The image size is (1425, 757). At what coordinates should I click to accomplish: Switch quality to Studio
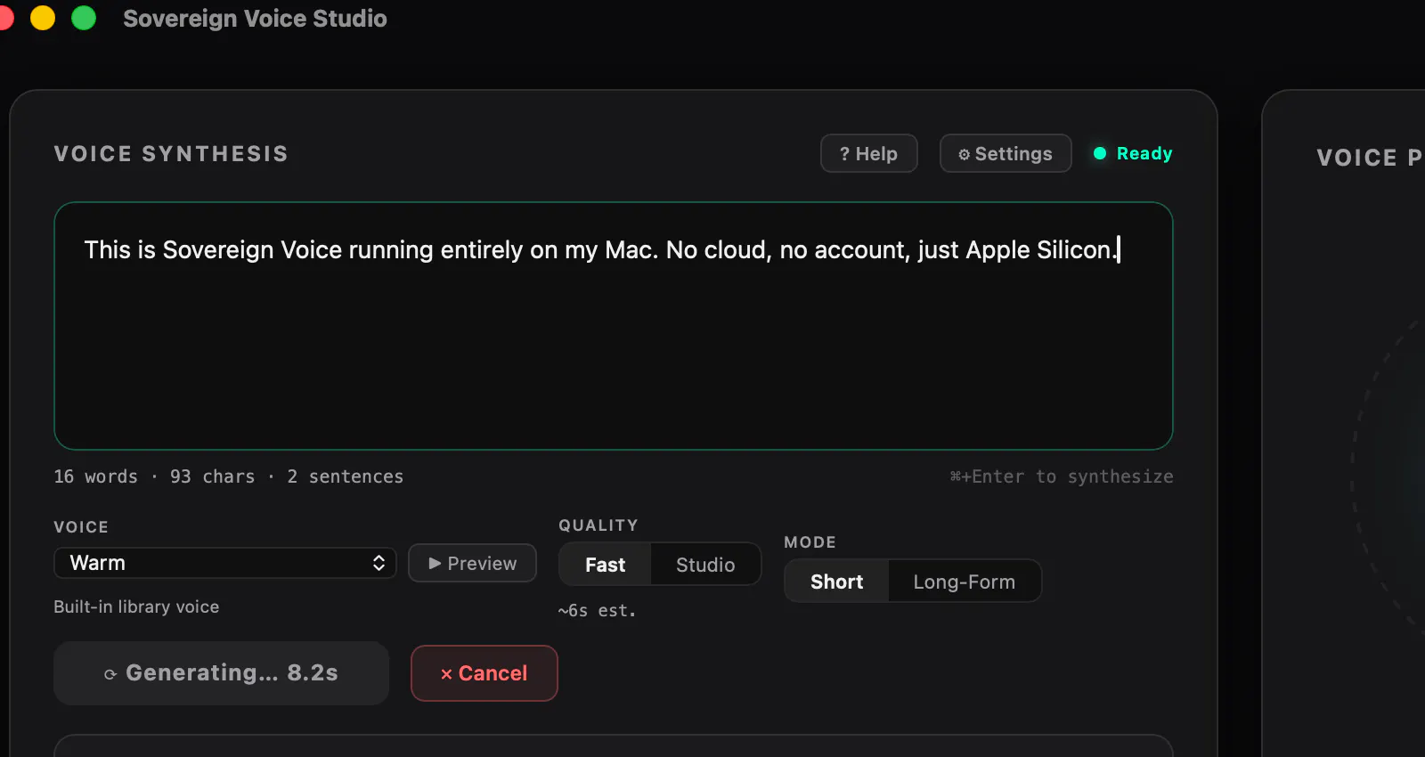pyautogui.click(x=705, y=565)
